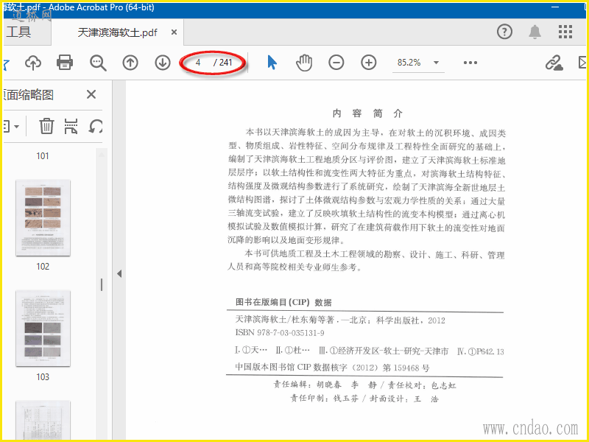Screen dimensions: 589x442
Task: Close the page thumbnails panel
Action: (x=91, y=94)
